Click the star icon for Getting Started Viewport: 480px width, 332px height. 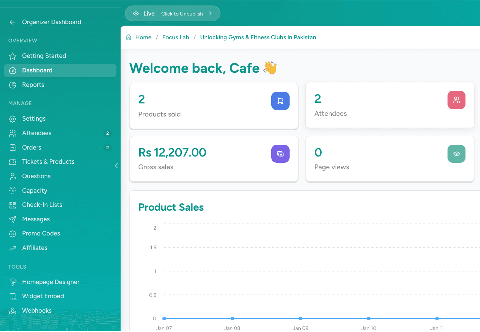[13, 56]
